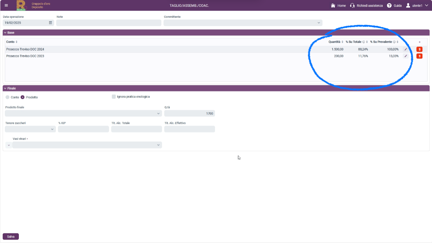Select the Prodotto radio button
Viewport: 432px width, 243px height.
coord(23,97)
